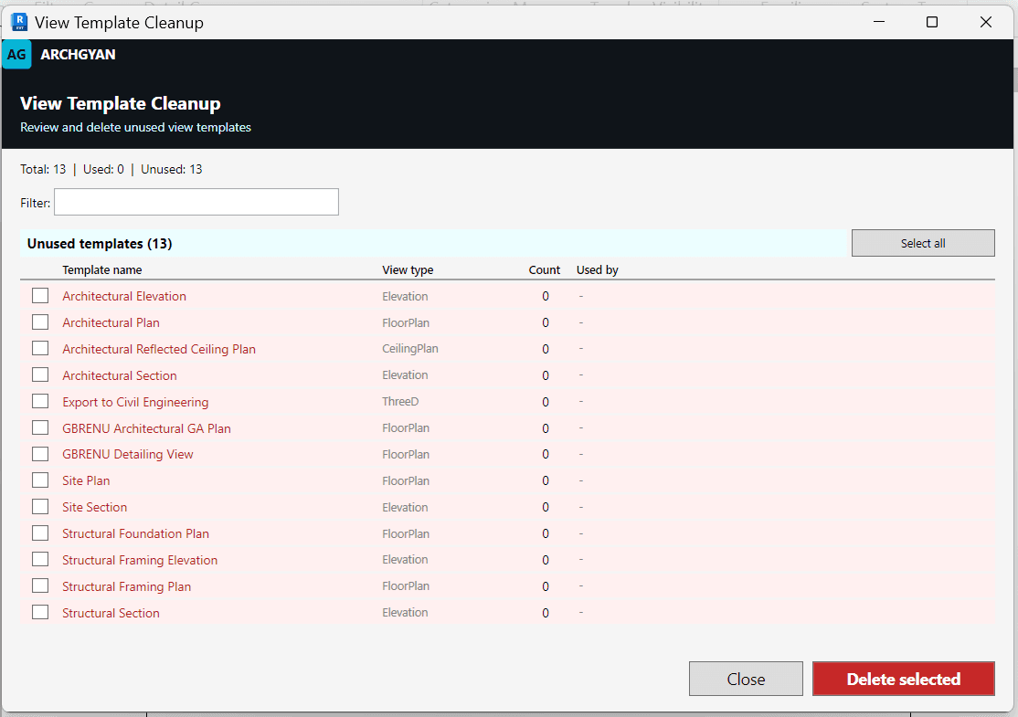
Task: Click the Structural Foundation Plan name
Action: click(135, 533)
